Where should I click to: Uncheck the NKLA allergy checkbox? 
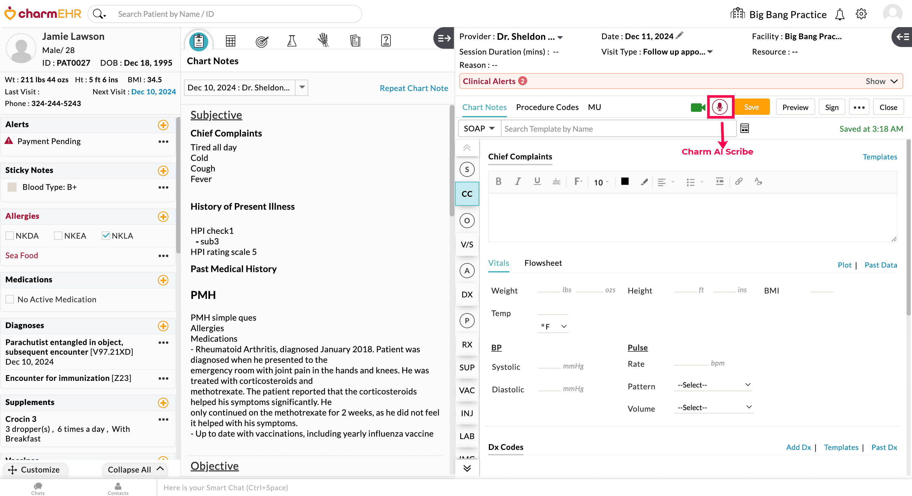click(106, 236)
